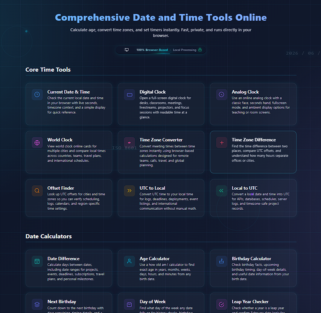
Task: Click the main Comprehensive Date and Time heading
Action: click(x=161, y=17)
